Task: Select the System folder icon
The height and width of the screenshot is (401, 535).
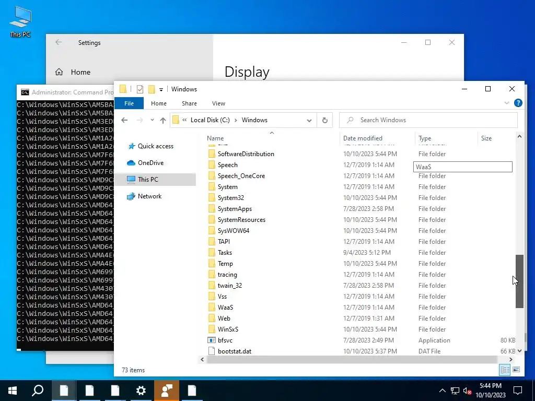Action: (x=212, y=187)
